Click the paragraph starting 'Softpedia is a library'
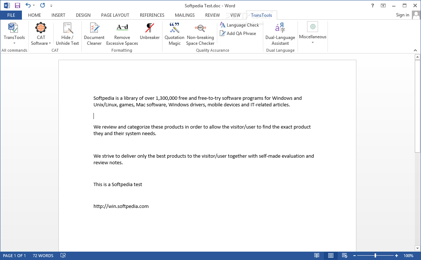 pos(197,101)
